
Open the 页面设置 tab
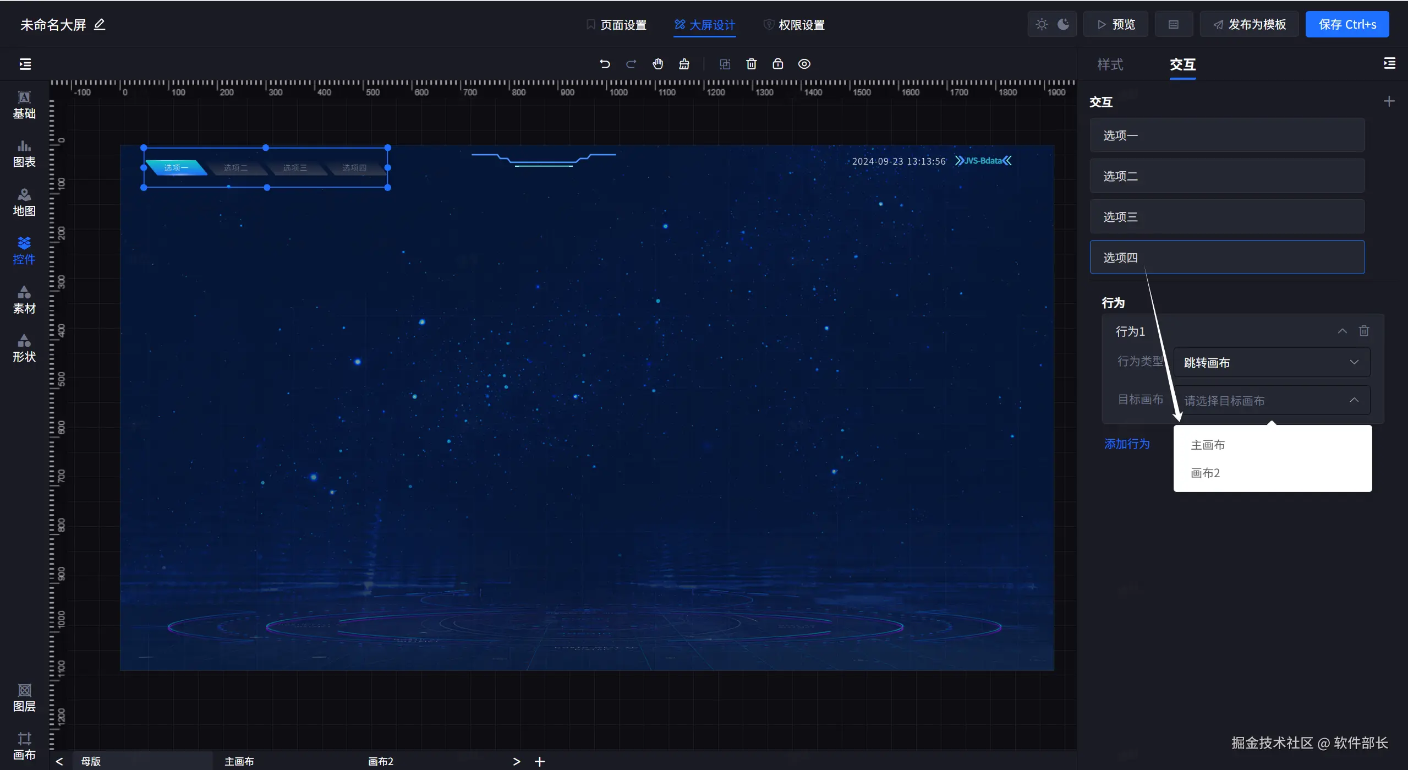click(616, 25)
